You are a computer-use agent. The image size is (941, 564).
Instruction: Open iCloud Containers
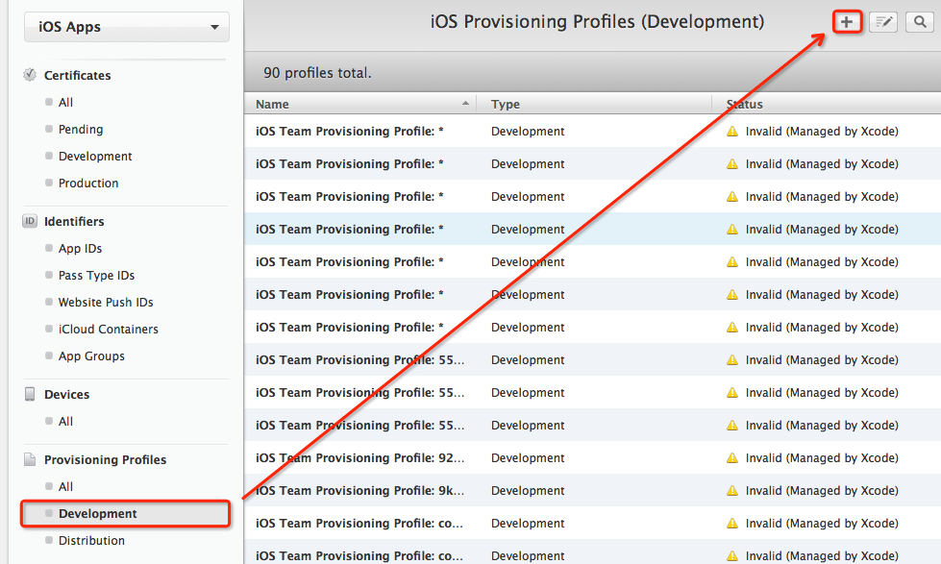point(108,330)
